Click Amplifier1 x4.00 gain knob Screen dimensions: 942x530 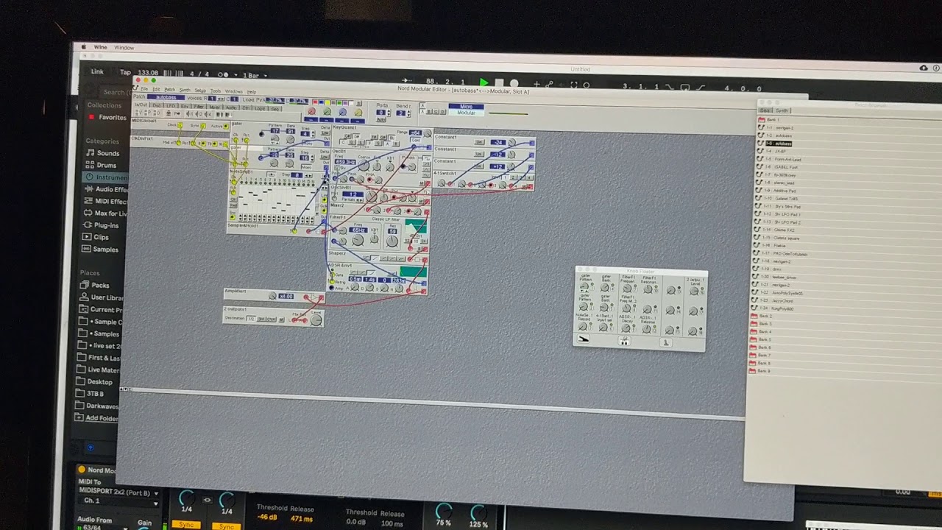(272, 296)
